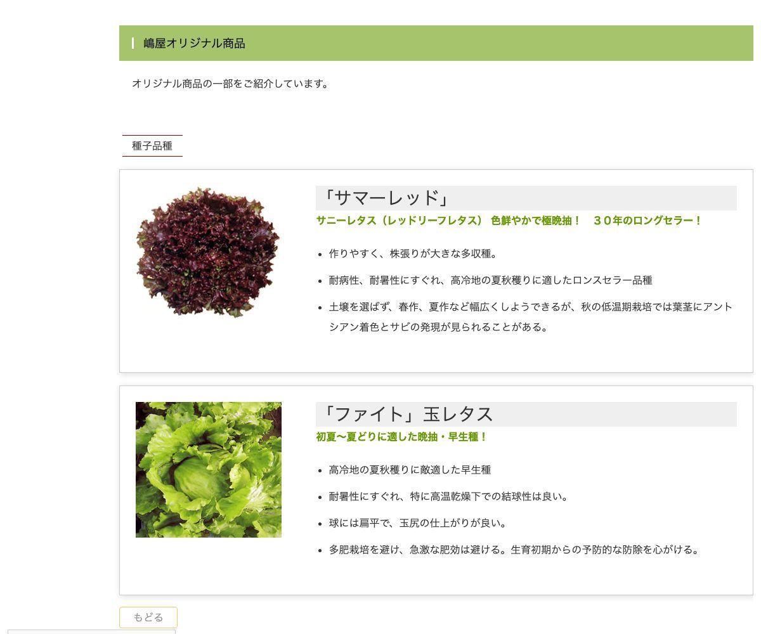
Task: Click the 「ファイト」玉レタス product title
Action: tap(407, 415)
